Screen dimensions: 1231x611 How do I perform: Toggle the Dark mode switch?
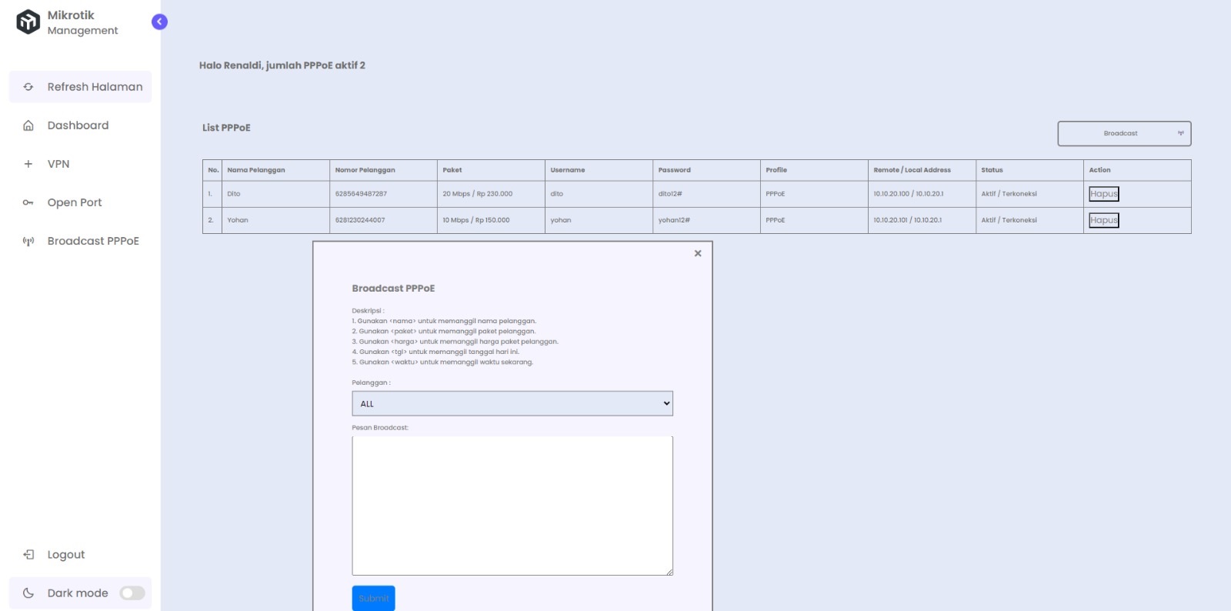pos(132,593)
